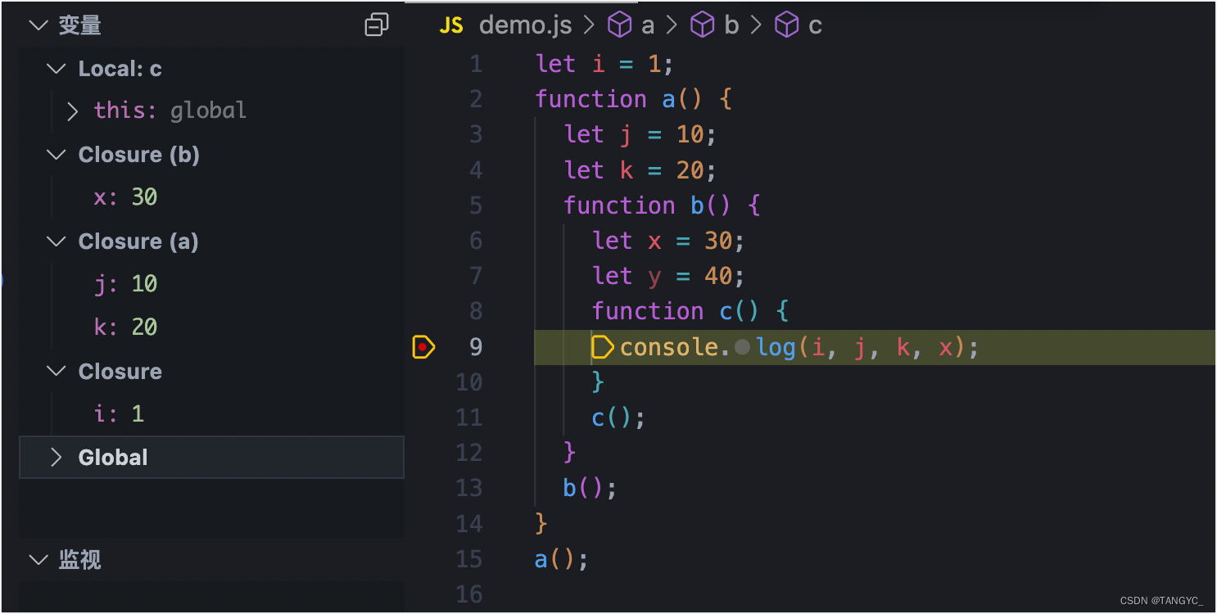Click the inline breakpoint dot before log

742,348
